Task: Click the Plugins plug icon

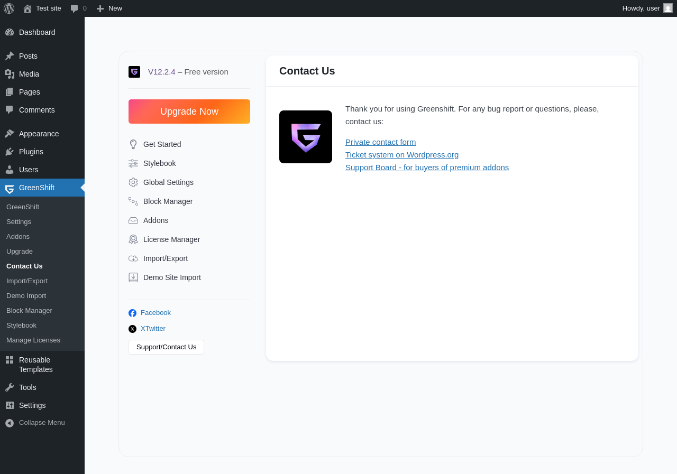Action: coord(10,152)
